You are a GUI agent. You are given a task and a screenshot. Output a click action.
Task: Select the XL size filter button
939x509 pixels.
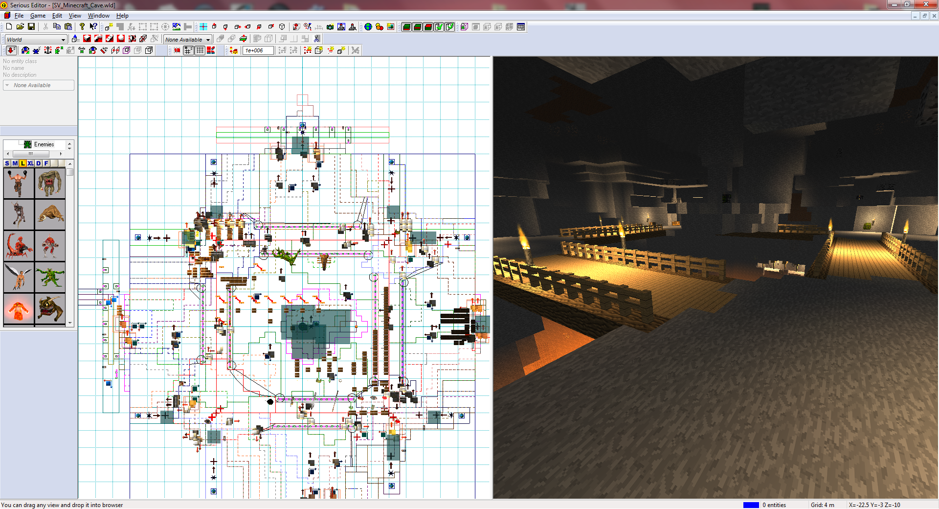pyautogui.click(x=31, y=163)
